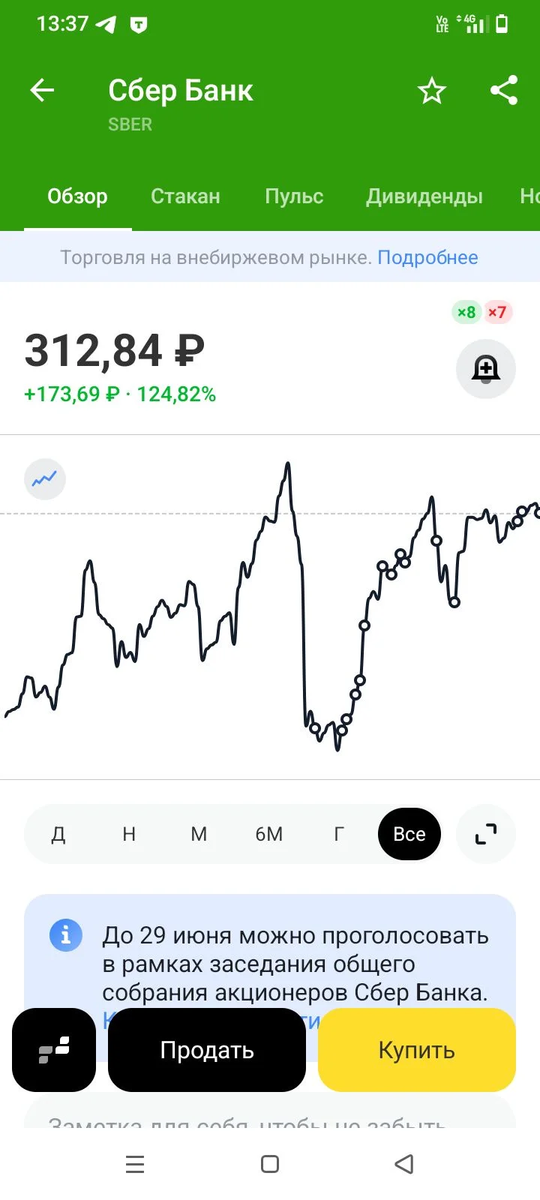The height and width of the screenshot is (1200, 540).
Task: Tap the Купить button
Action: click(x=417, y=1050)
